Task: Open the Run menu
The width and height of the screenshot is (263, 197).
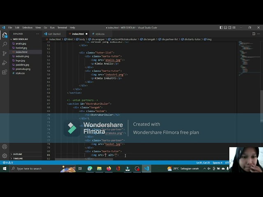Action: [52, 27]
